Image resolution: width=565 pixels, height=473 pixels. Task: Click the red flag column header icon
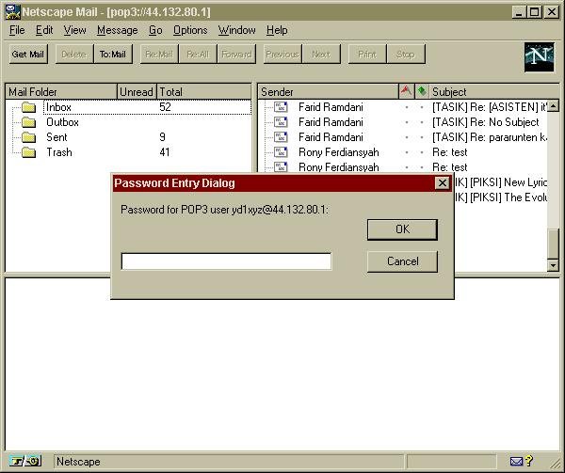click(x=406, y=91)
